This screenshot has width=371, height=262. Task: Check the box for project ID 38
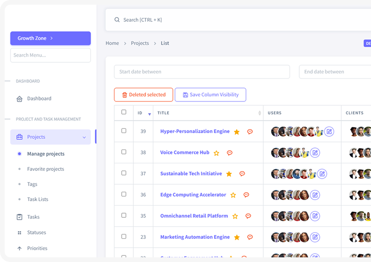tap(124, 152)
